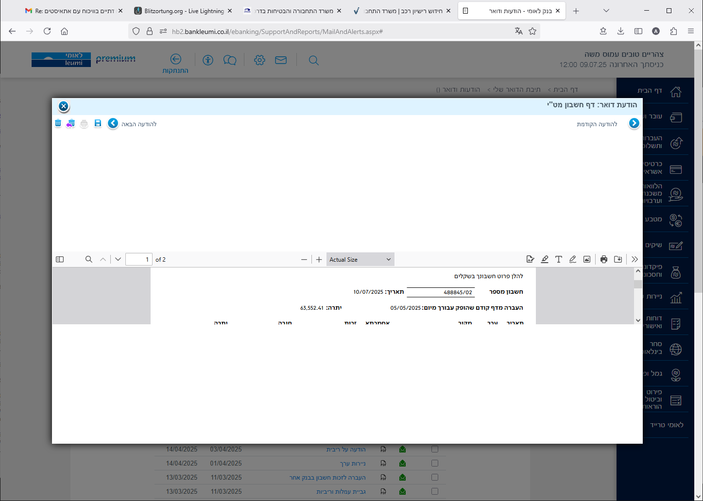
Task: Select the PDF add-signature tool
Action: (x=531, y=259)
